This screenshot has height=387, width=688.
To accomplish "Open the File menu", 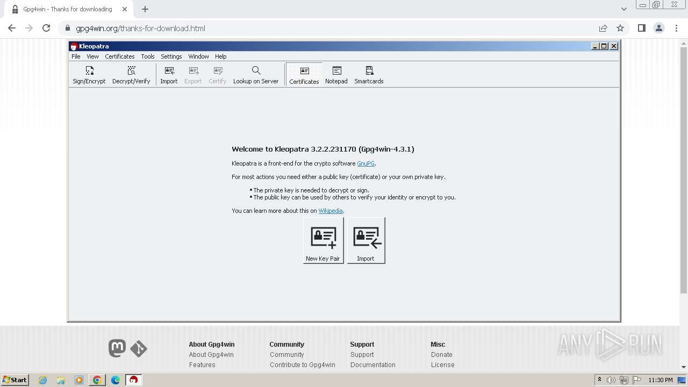I will [76, 56].
